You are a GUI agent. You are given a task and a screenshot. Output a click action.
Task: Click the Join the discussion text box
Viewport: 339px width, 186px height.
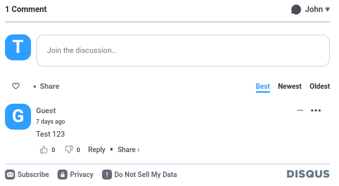point(183,50)
